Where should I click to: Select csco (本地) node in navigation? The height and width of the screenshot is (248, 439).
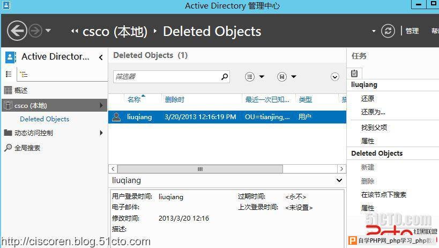pyautogui.click(x=54, y=105)
